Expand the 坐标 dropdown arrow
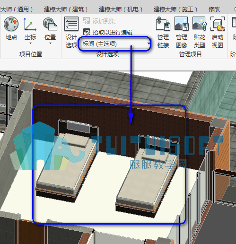 30,43
